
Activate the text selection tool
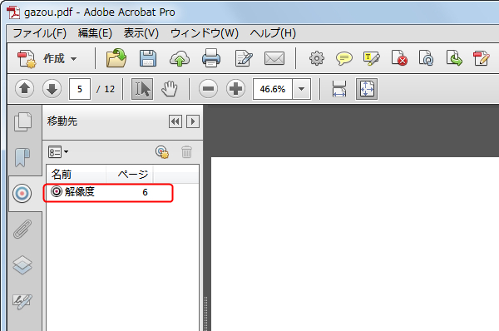tap(142, 89)
